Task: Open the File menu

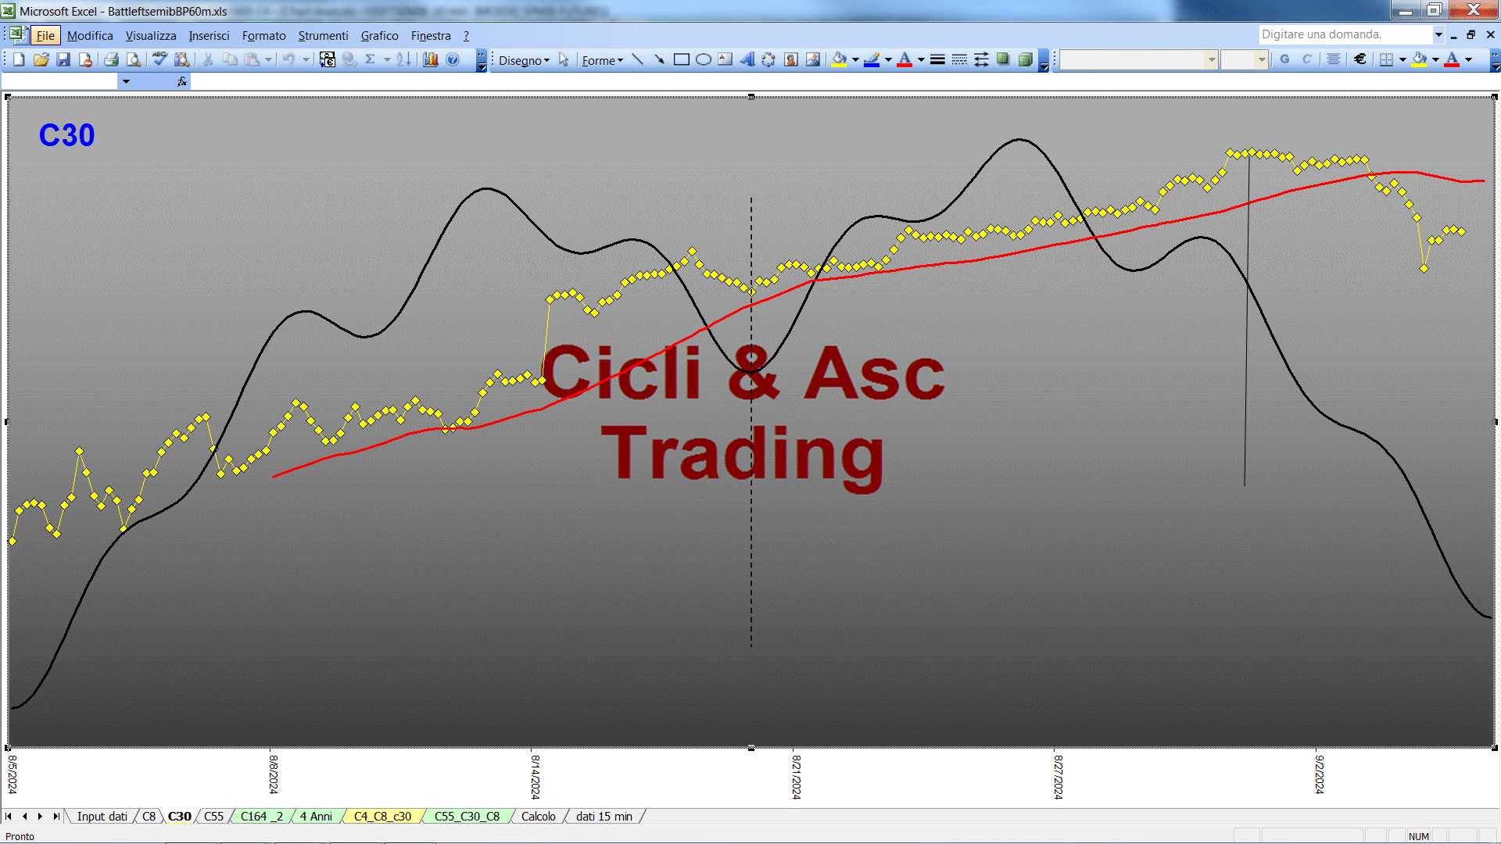Action: tap(45, 36)
